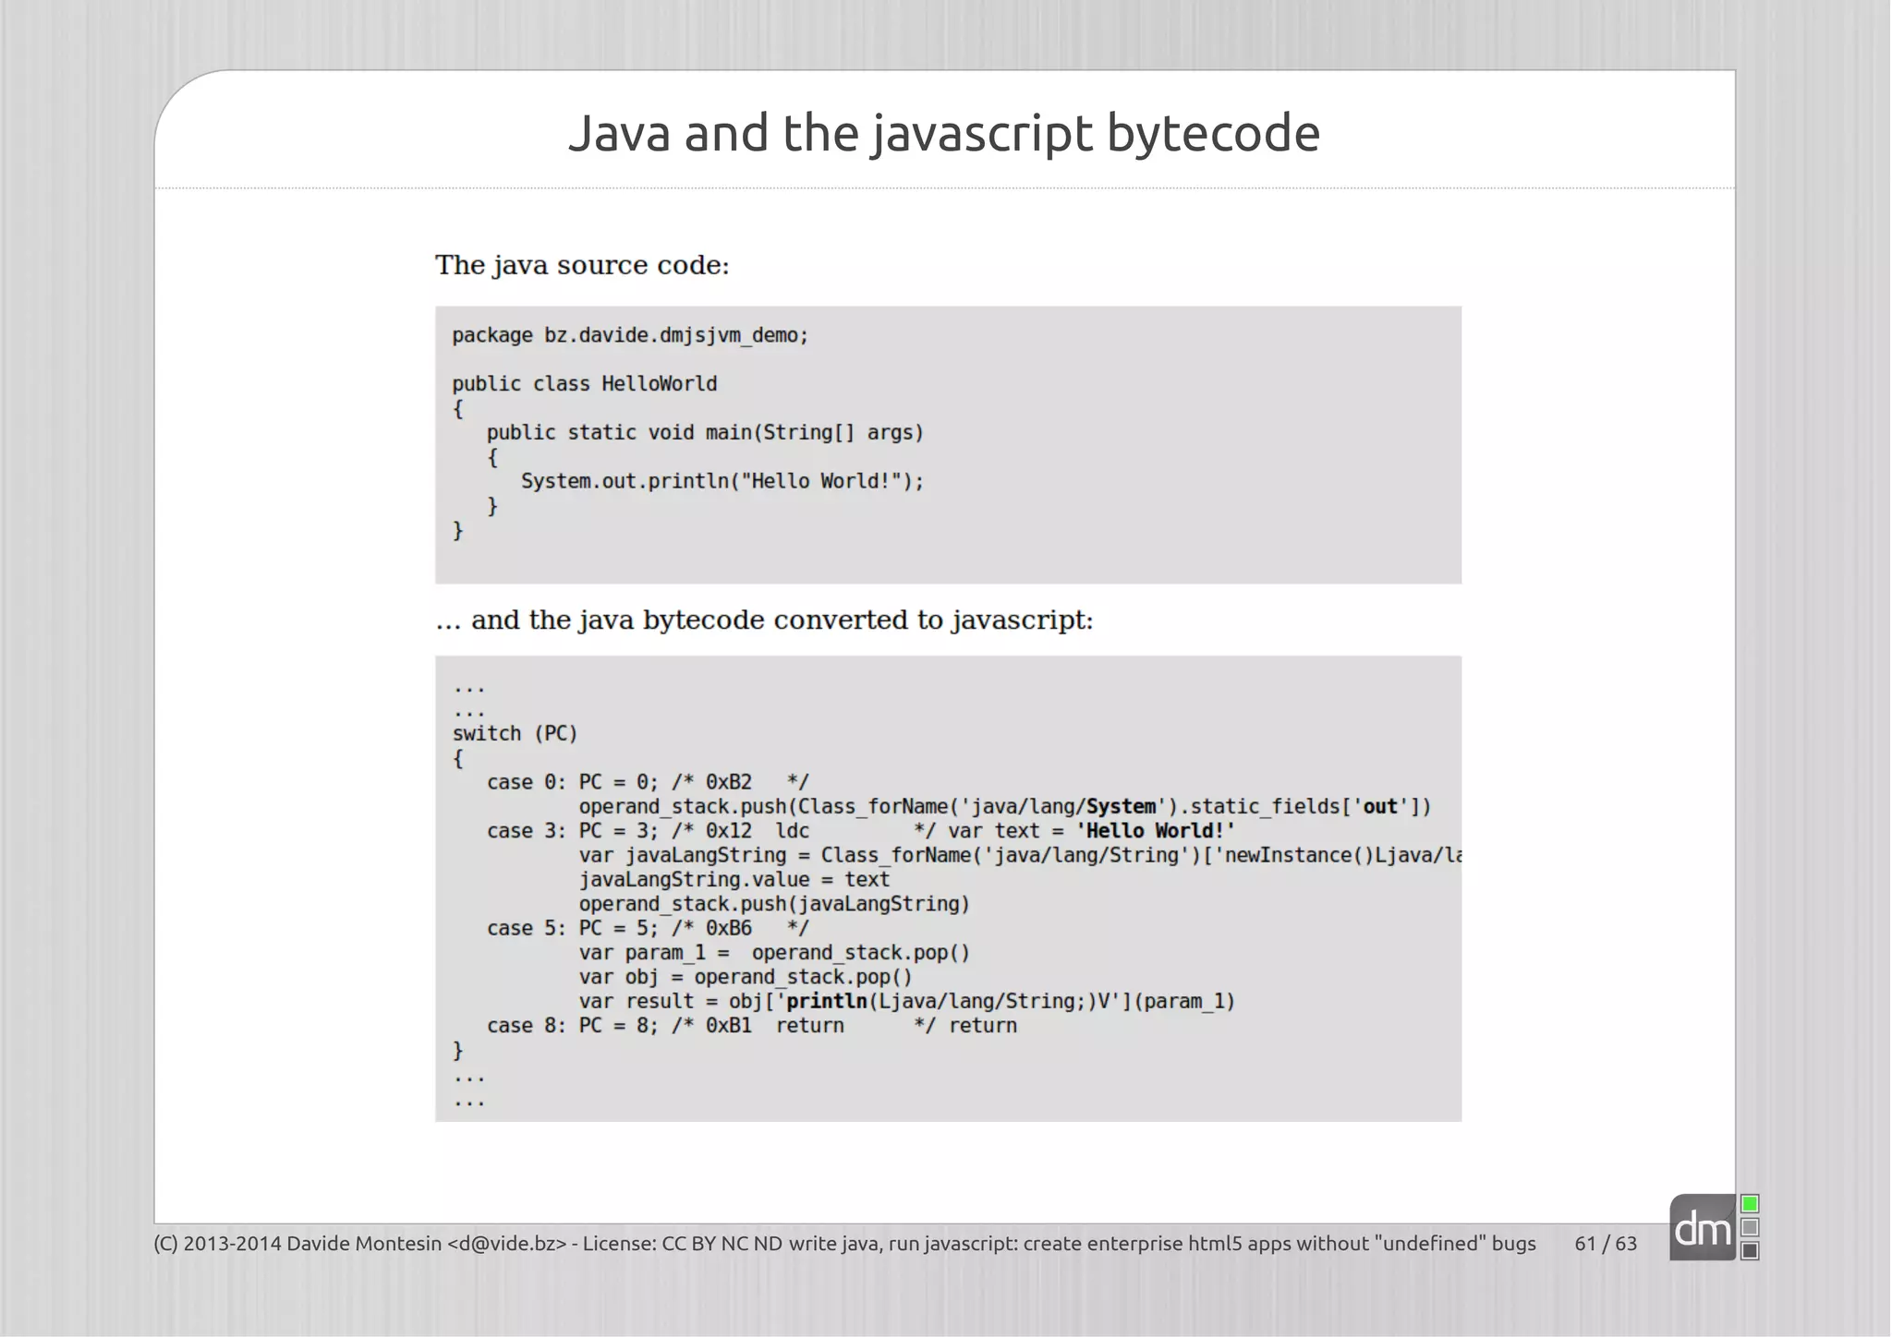The image size is (1892, 1337).
Task: Click the line 'package bz.davide.dmjsjvm_demo;'
Action: 630,335
